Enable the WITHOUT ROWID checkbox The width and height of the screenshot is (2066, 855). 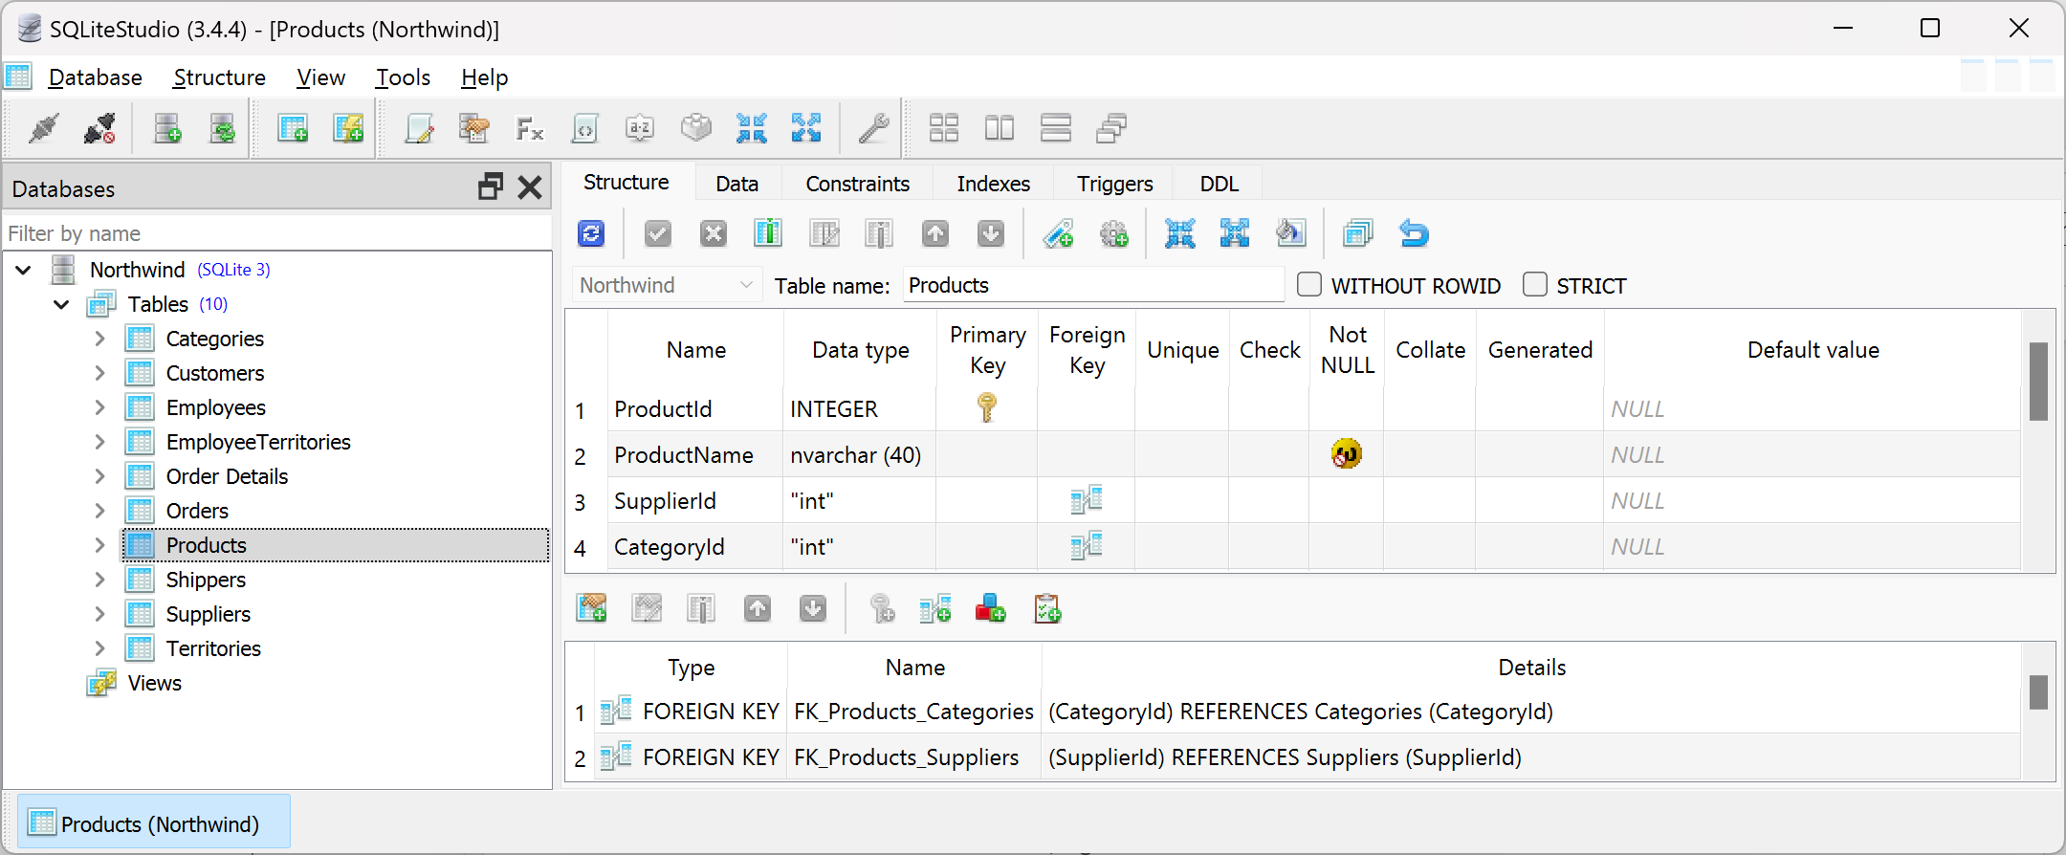click(x=1309, y=285)
